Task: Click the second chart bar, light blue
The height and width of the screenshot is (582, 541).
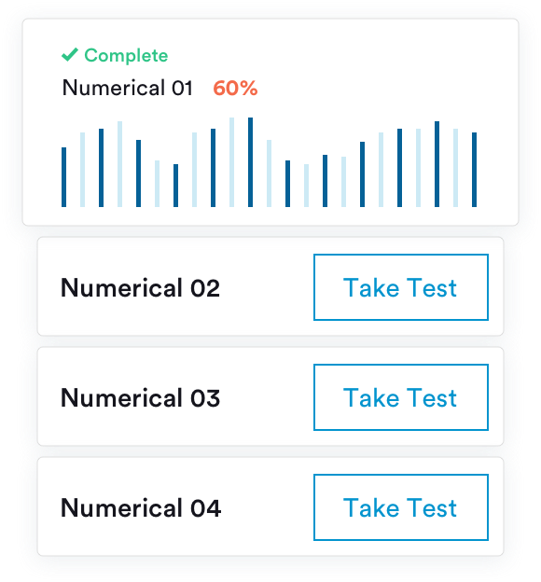Action: pos(82,170)
